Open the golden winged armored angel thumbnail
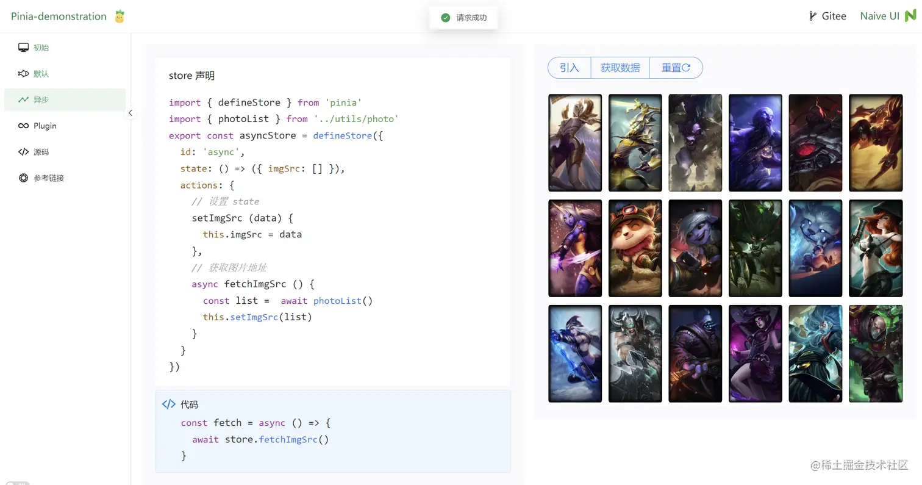The height and width of the screenshot is (485, 922). 575,143
